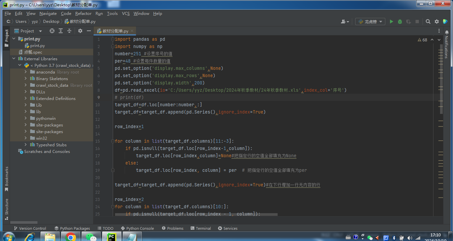
Task: Open Google Chrome from the taskbar
Action: click(x=70, y=237)
